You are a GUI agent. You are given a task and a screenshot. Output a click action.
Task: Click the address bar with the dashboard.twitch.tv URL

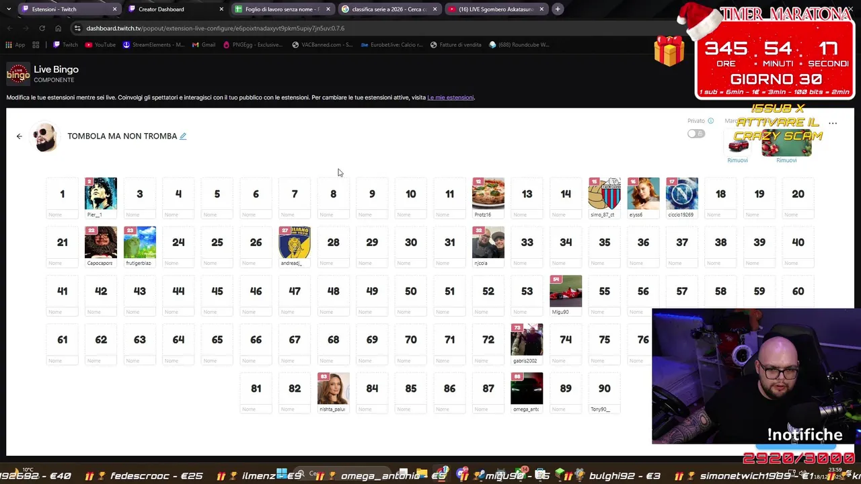click(215, 28)
